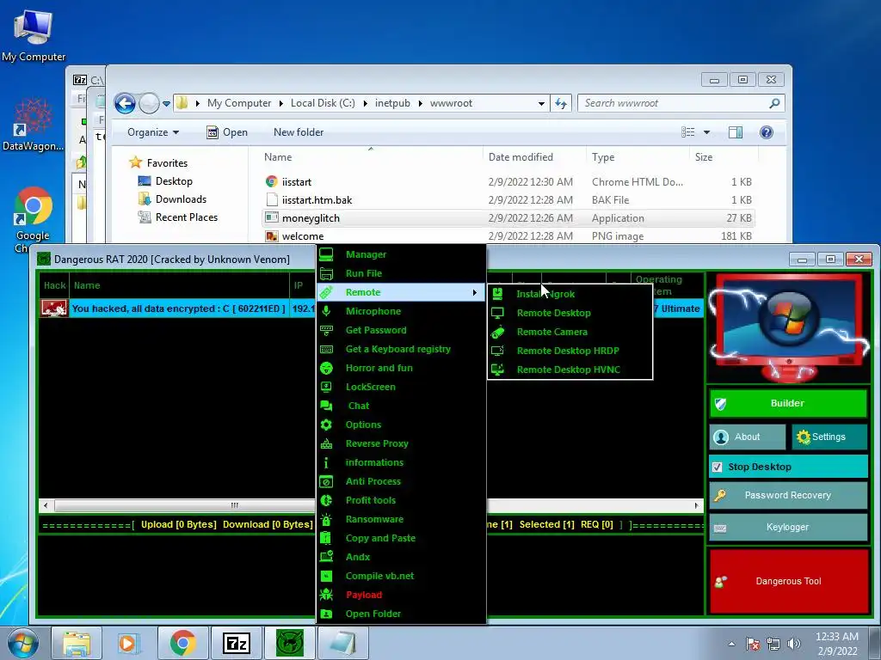
Task: Click the Windows Start orb
Action: [x=23, y=644]
